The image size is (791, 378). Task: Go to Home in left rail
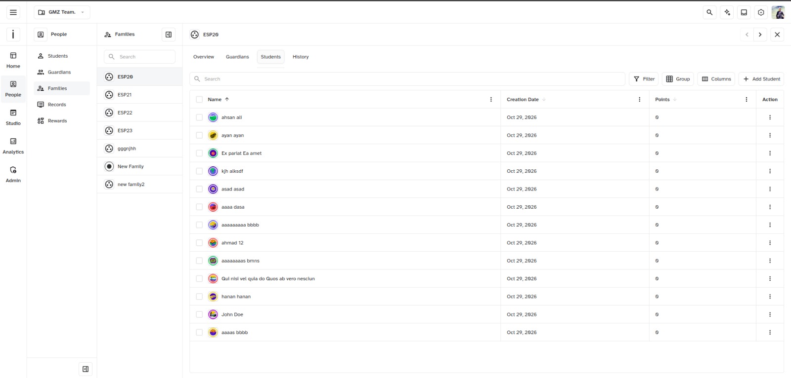(13, 60)
